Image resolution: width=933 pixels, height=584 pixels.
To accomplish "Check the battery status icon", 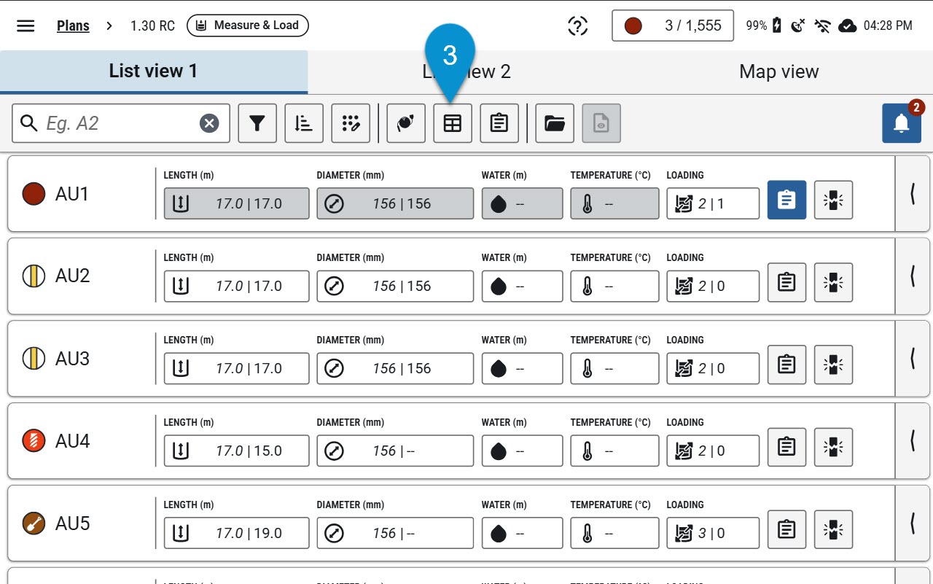I will 777,26.
